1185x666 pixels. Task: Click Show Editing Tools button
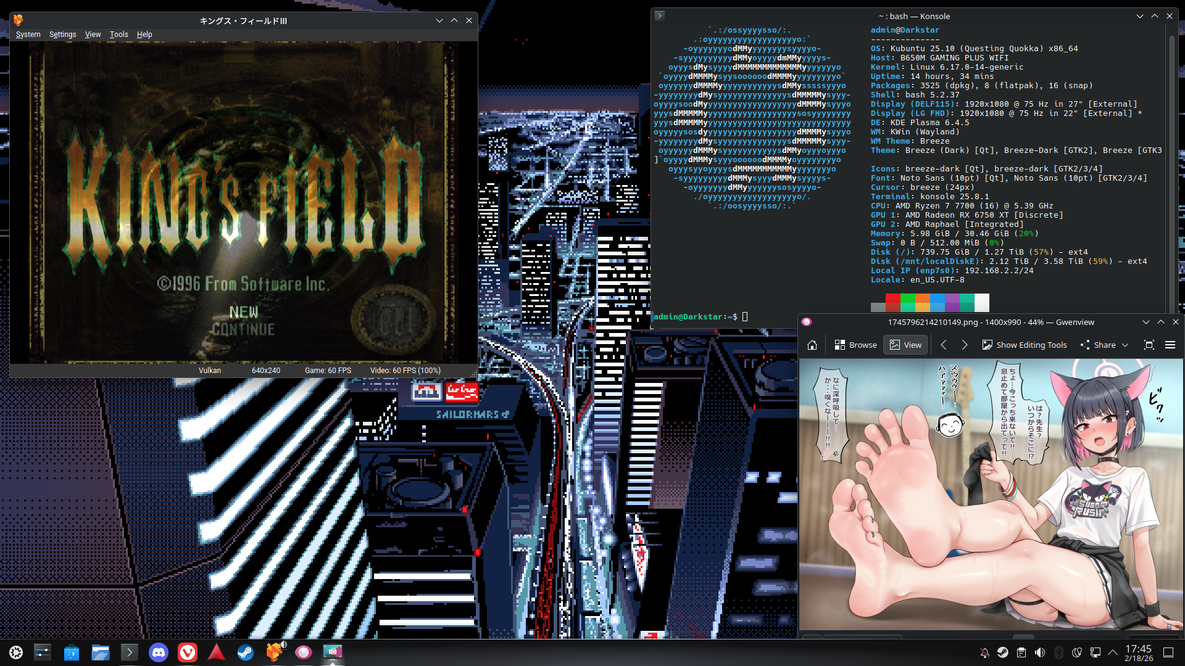click(x=1025, y=345)
